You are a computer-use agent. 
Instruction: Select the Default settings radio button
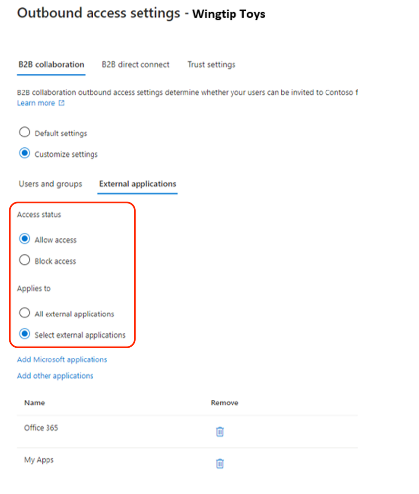coord(25,133)
